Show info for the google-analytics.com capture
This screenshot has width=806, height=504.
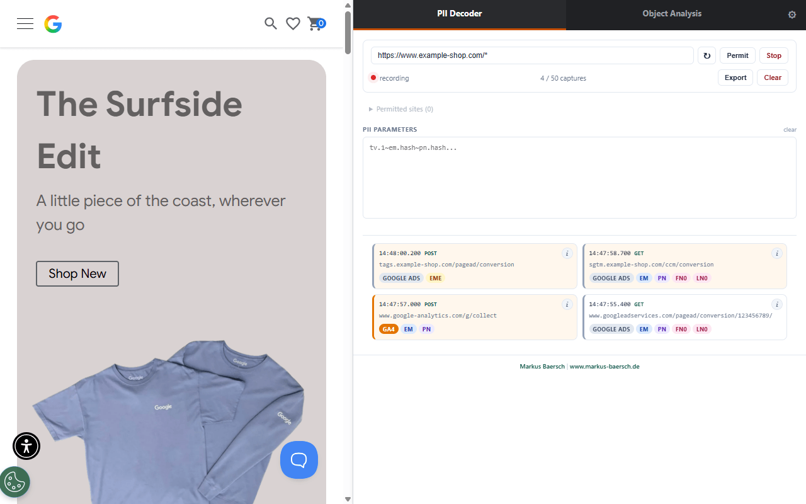[567, 304]
